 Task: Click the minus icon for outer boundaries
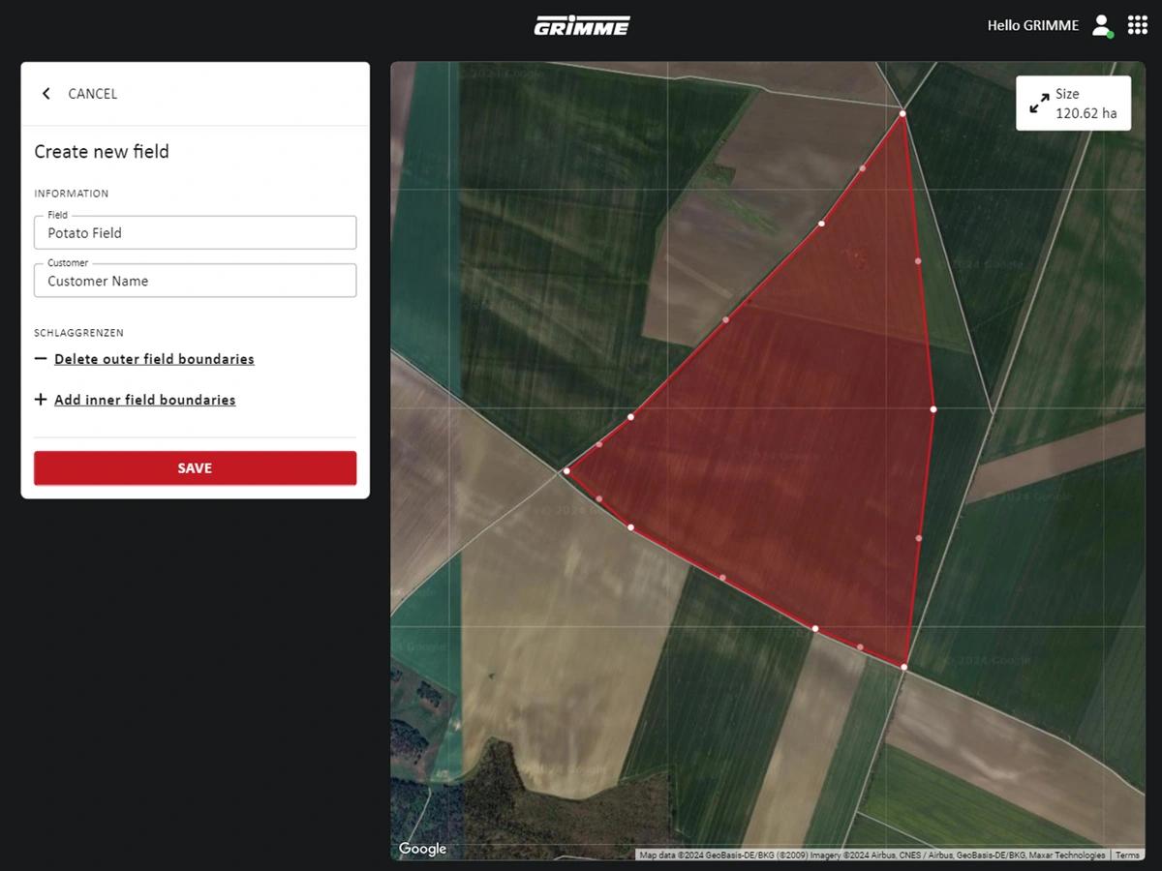tap(41, 359)
